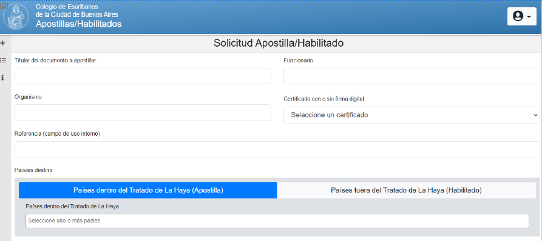Click the Apostillas/Habilitados header title
The height and width of the screenshot is (241, 542).
(78, 24)
